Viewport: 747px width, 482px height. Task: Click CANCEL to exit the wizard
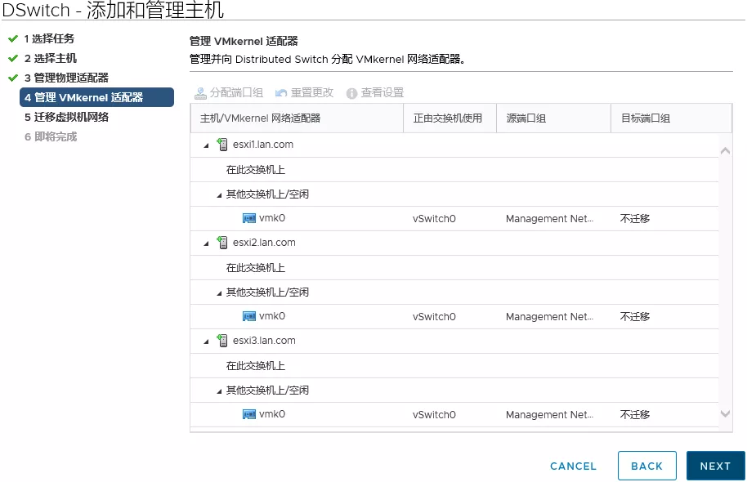coord(573,466)
